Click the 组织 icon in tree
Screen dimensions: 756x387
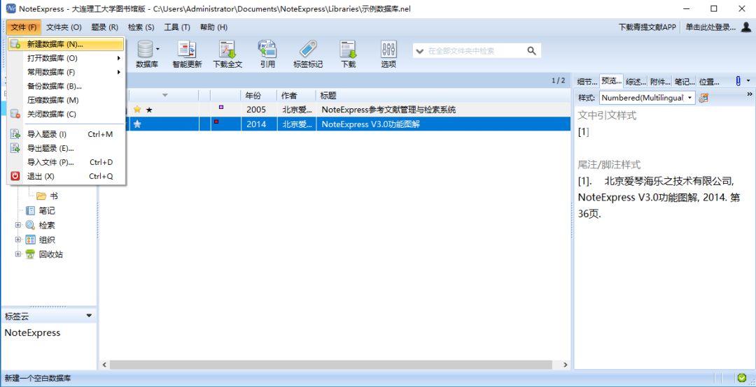tap(30, 240)
